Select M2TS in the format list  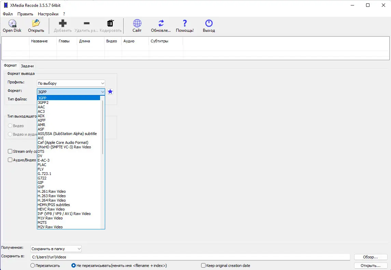[69, 222]
